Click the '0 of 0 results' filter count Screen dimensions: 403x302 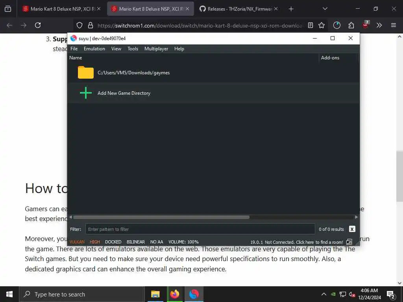331,229
